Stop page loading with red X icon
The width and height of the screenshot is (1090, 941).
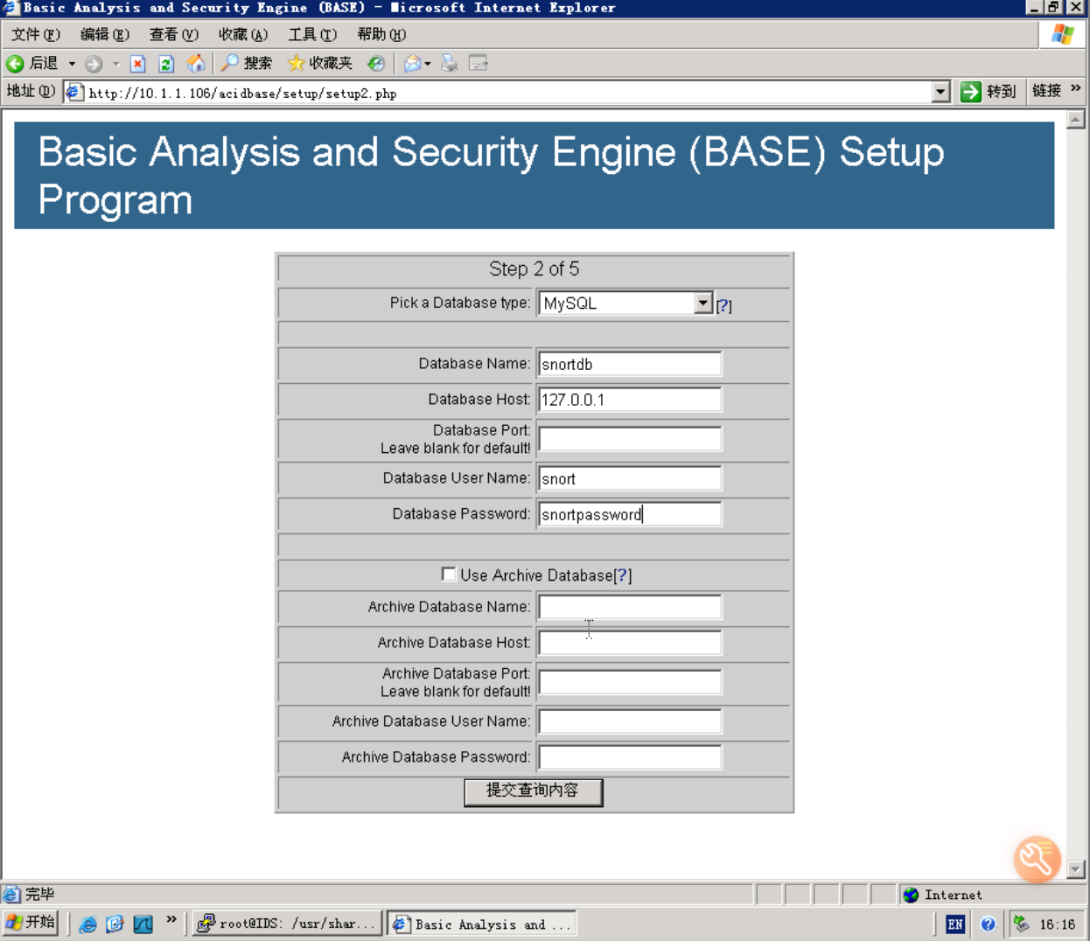(x=137, y=64)
